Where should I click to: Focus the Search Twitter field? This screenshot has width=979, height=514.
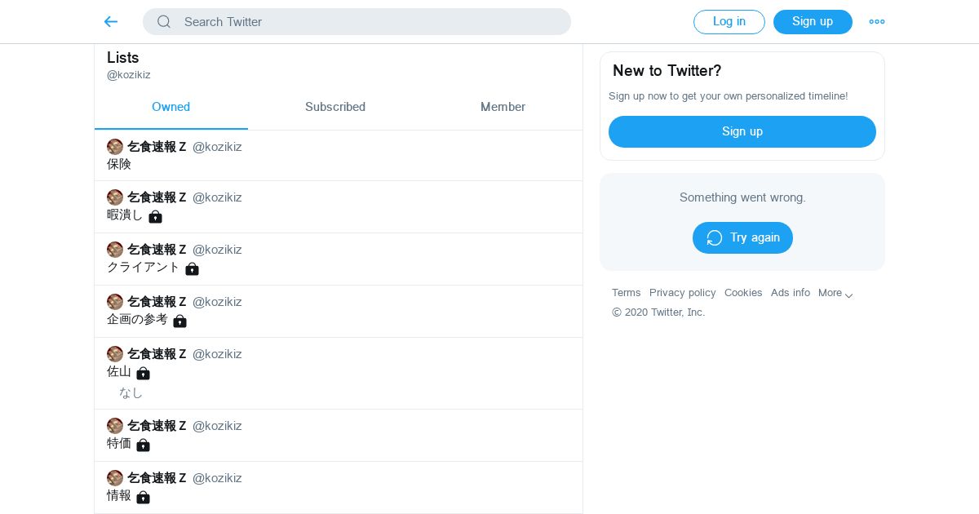point(367,22)
